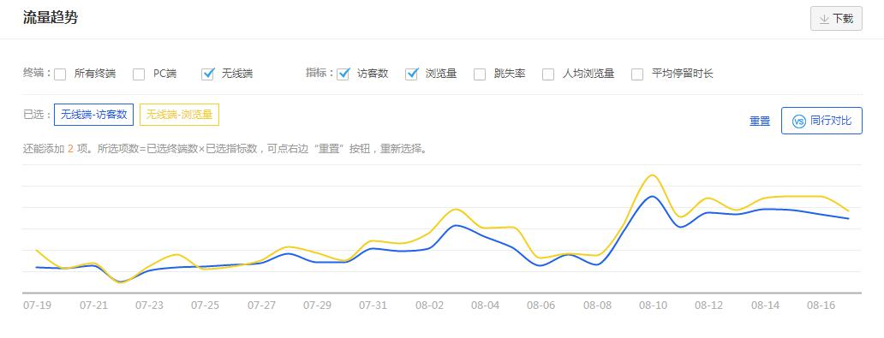This screenshot has width=884, height=338.
Task: Enable 平均停留时长 checkbox
Action: (637, 74)
